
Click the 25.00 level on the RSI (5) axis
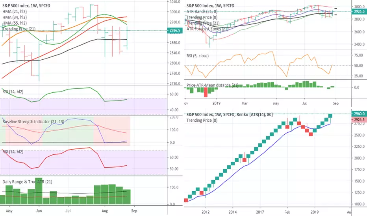click(x=359, y=76)
